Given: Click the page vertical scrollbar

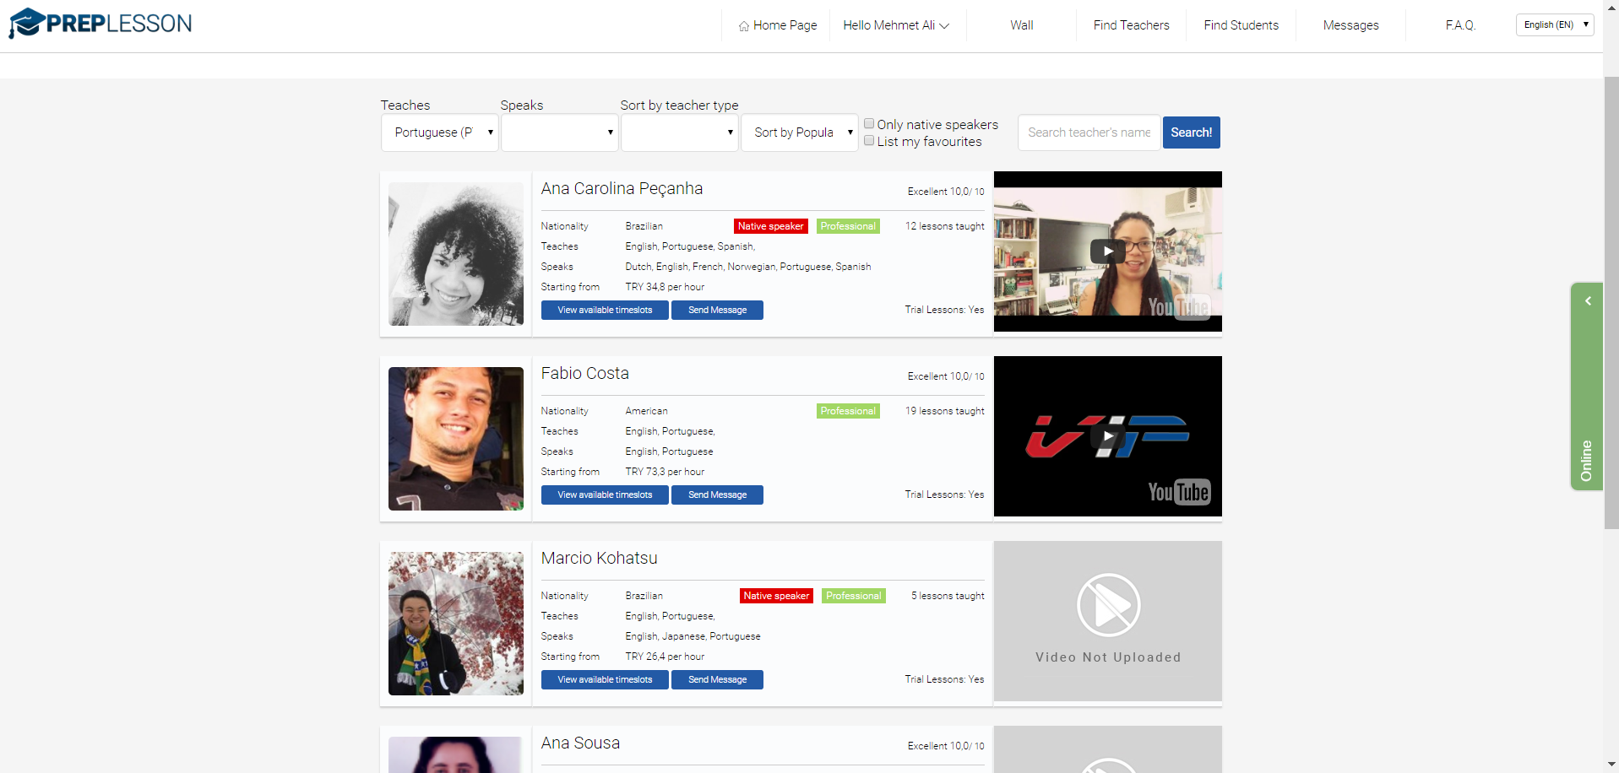Looking at the screenshot, I should [x=1611, y=304].
